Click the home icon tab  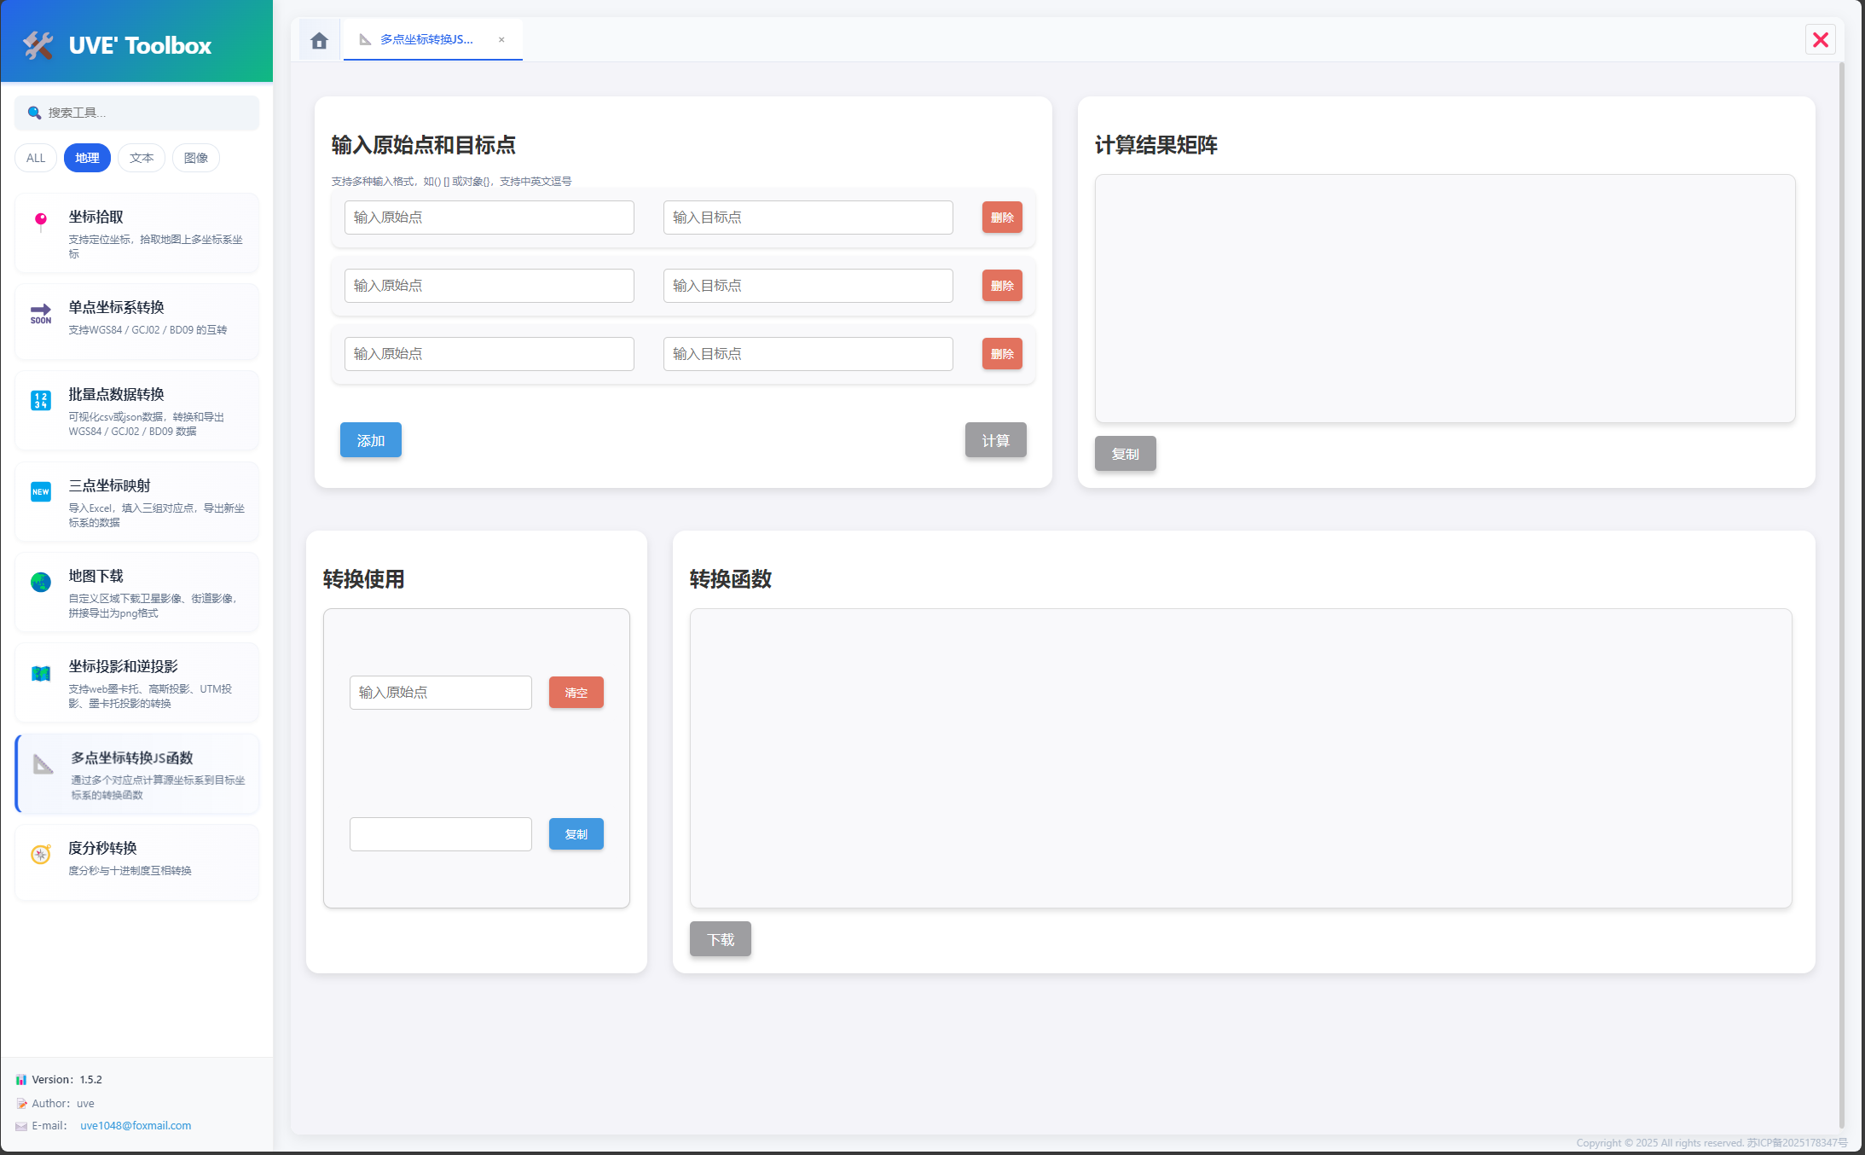point(319,40)
